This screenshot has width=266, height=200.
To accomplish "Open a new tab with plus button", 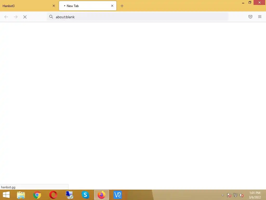I will click(x=122, y=6).
